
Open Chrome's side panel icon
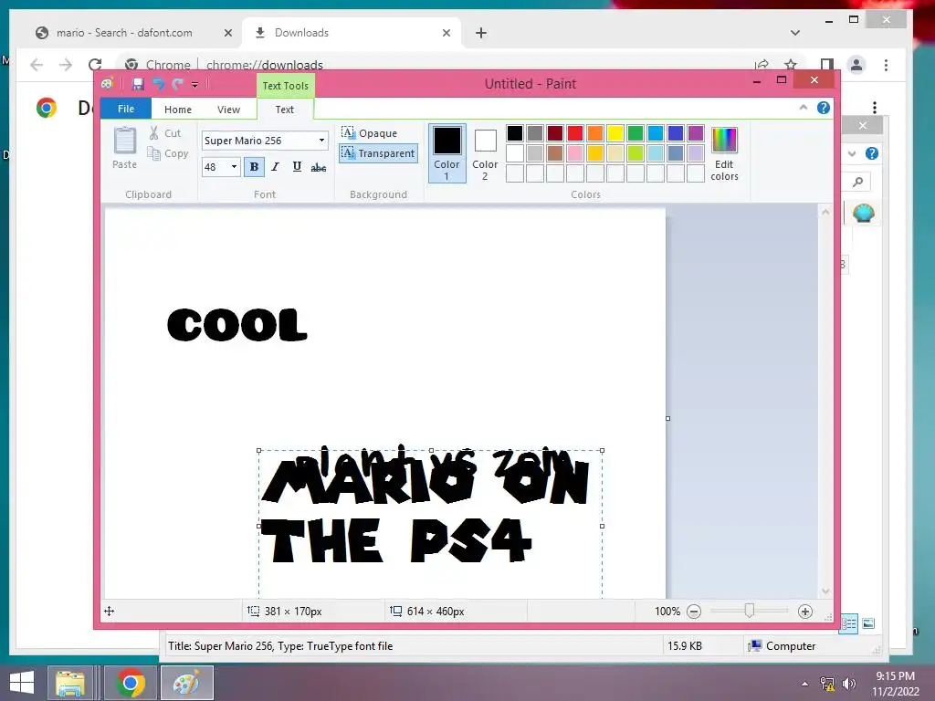click(827, 65)
